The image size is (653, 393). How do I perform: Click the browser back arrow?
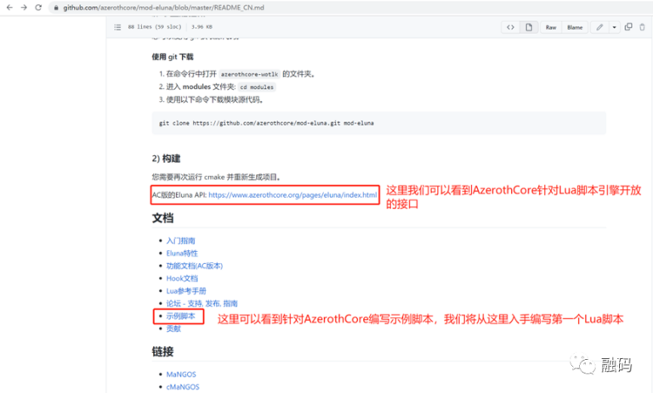pyautogui.click(x=9, y=8)
